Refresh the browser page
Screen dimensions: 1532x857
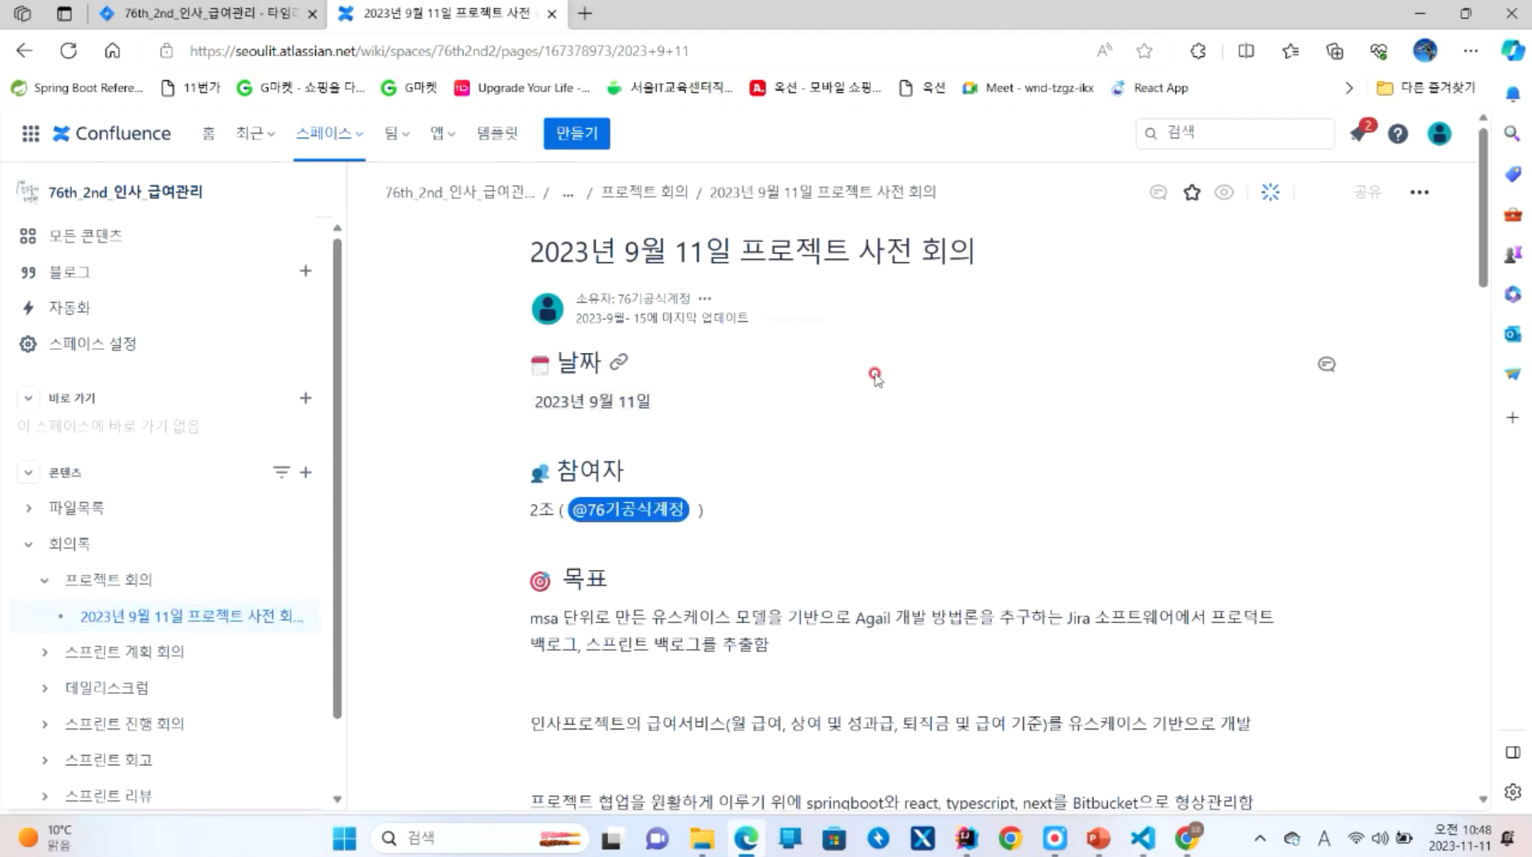click(x=68, y=51)
